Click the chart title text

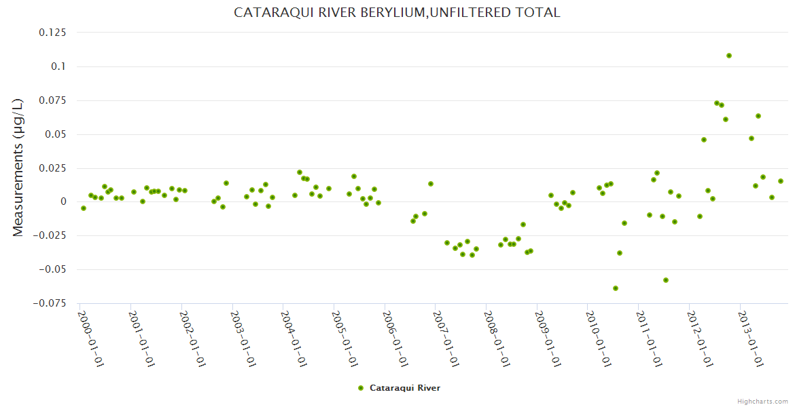[397, 13]
